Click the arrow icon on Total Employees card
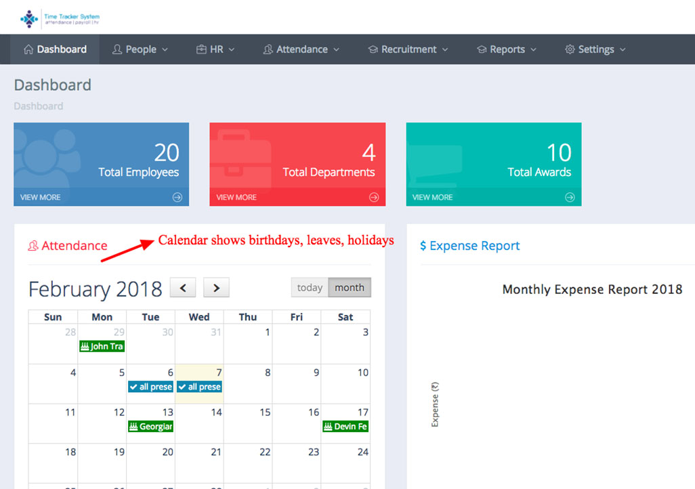 pyautogui.click(x=177, y=197)
